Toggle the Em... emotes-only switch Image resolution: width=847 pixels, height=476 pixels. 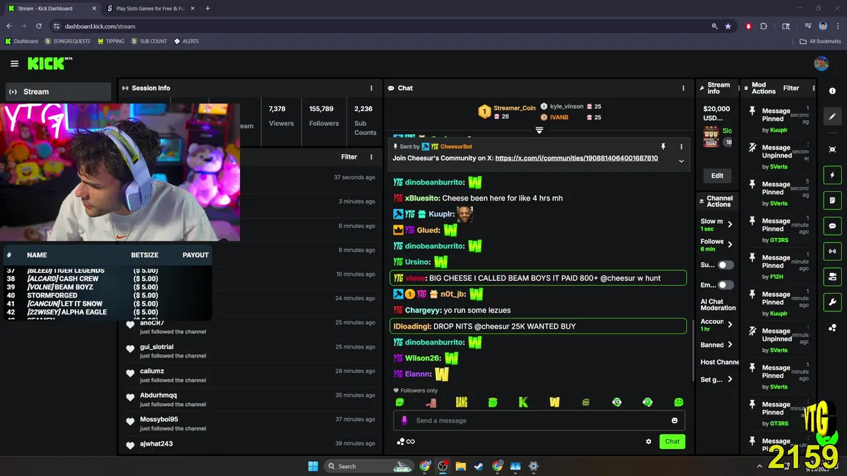pos(726,285)
